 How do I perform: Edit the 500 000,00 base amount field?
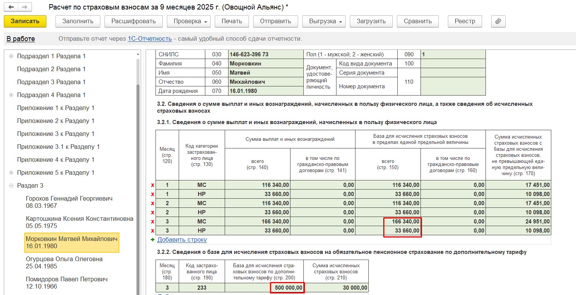pos(287,288)
